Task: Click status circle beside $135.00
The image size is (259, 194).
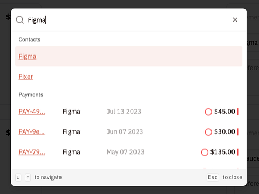Action: click(205, 153)
